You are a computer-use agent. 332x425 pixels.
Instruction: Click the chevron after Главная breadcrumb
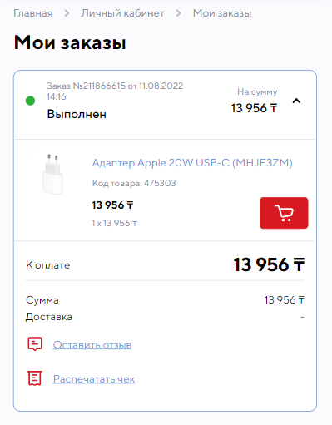(67, 13)
